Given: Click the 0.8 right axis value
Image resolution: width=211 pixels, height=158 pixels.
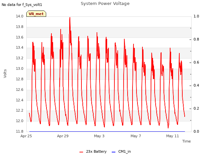Looking at the screenshot, I should [196, 39].
